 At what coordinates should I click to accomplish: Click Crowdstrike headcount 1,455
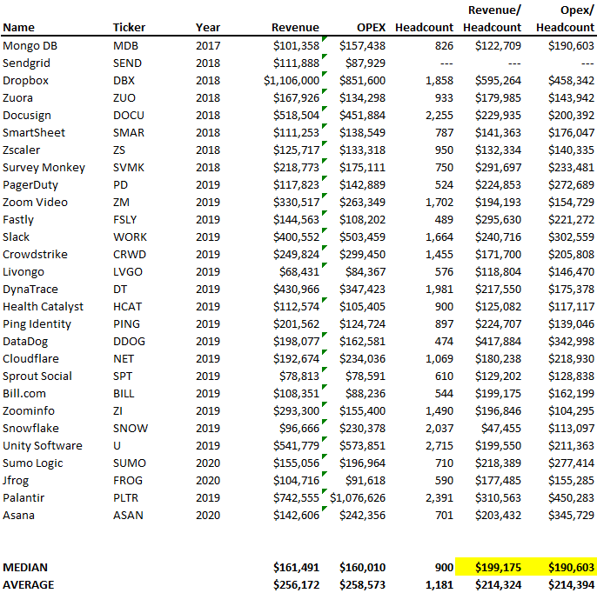439,255
